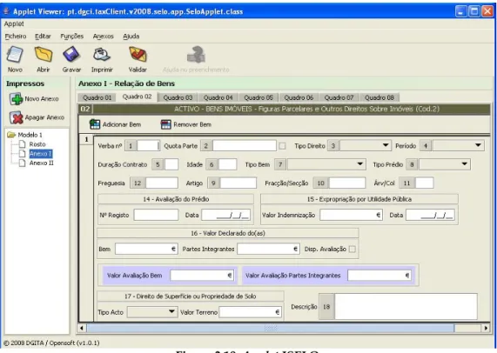497x353 pixels.
Task: Validate the form with Validar icon
Action: pyautogui.click(x=138, y=55)
